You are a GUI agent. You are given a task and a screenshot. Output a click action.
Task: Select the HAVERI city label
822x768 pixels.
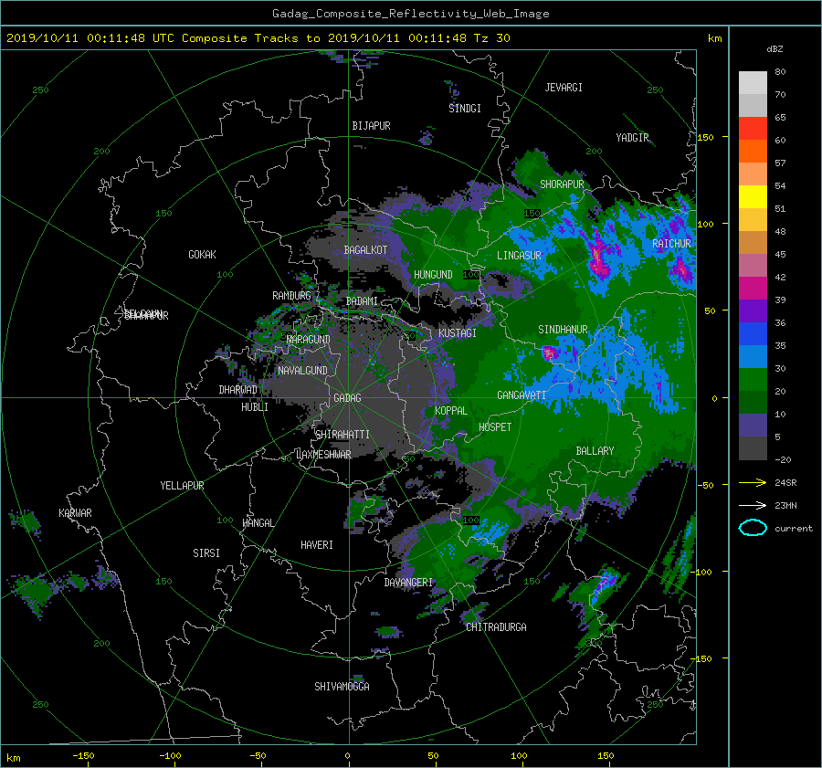pyautogui.click(x=317, y=546)
